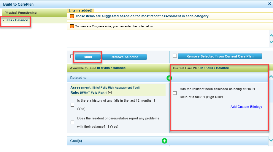This screenshot has height=152, width=273.
Task: Select Falls / Balance in left sidebar
Action: point(16,20)
